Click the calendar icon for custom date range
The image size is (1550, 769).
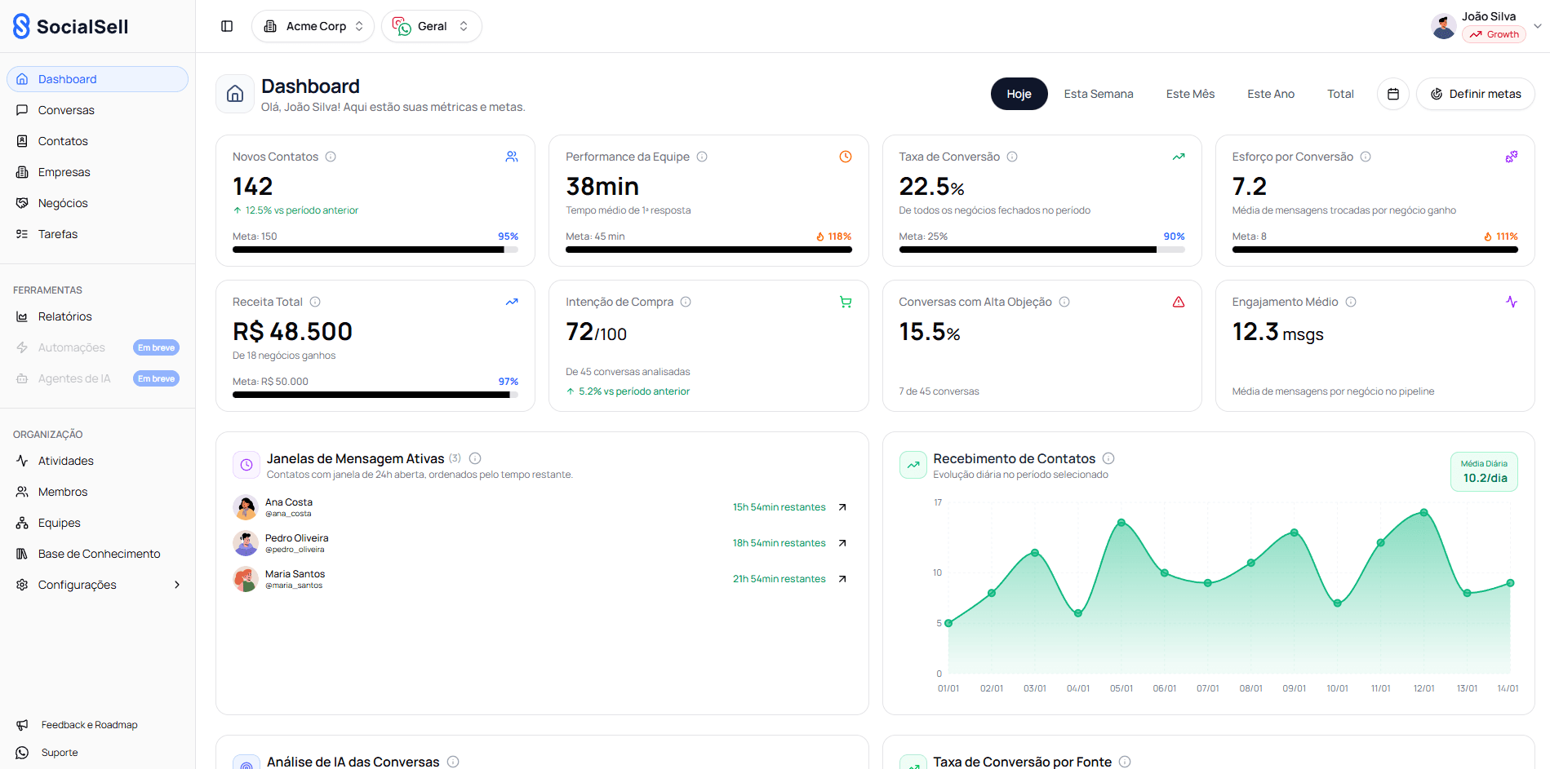(1392, 94)
